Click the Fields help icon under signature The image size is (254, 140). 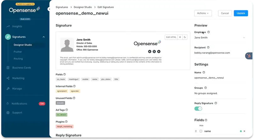pos(64,74)
